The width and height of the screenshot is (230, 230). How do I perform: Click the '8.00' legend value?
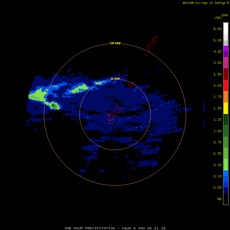pos(217,29)
